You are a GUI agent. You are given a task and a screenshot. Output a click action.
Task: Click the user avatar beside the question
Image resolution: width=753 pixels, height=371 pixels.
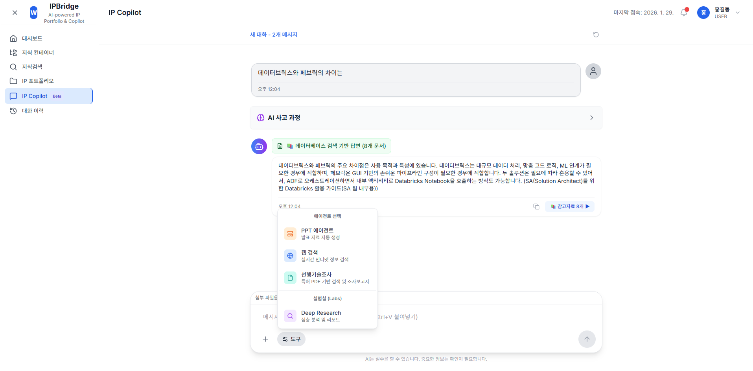593,71
